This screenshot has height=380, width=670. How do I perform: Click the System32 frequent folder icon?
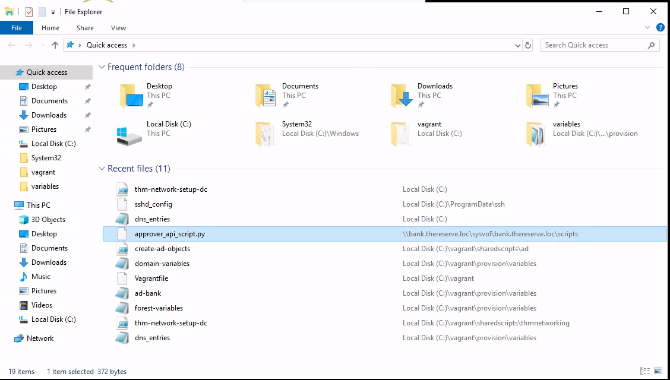point(264,134)
